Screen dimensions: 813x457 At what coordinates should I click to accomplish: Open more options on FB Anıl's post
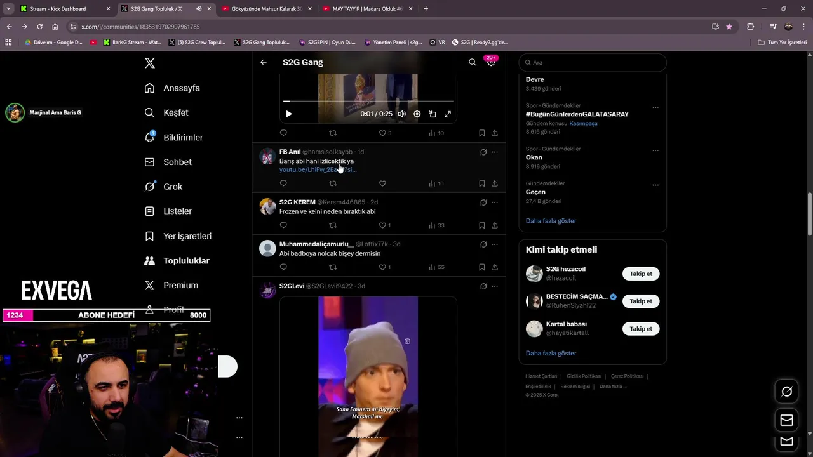495,152
